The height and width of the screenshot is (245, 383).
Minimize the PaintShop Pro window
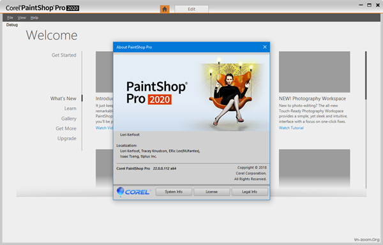pyautogui.click(x=361, y=5)
